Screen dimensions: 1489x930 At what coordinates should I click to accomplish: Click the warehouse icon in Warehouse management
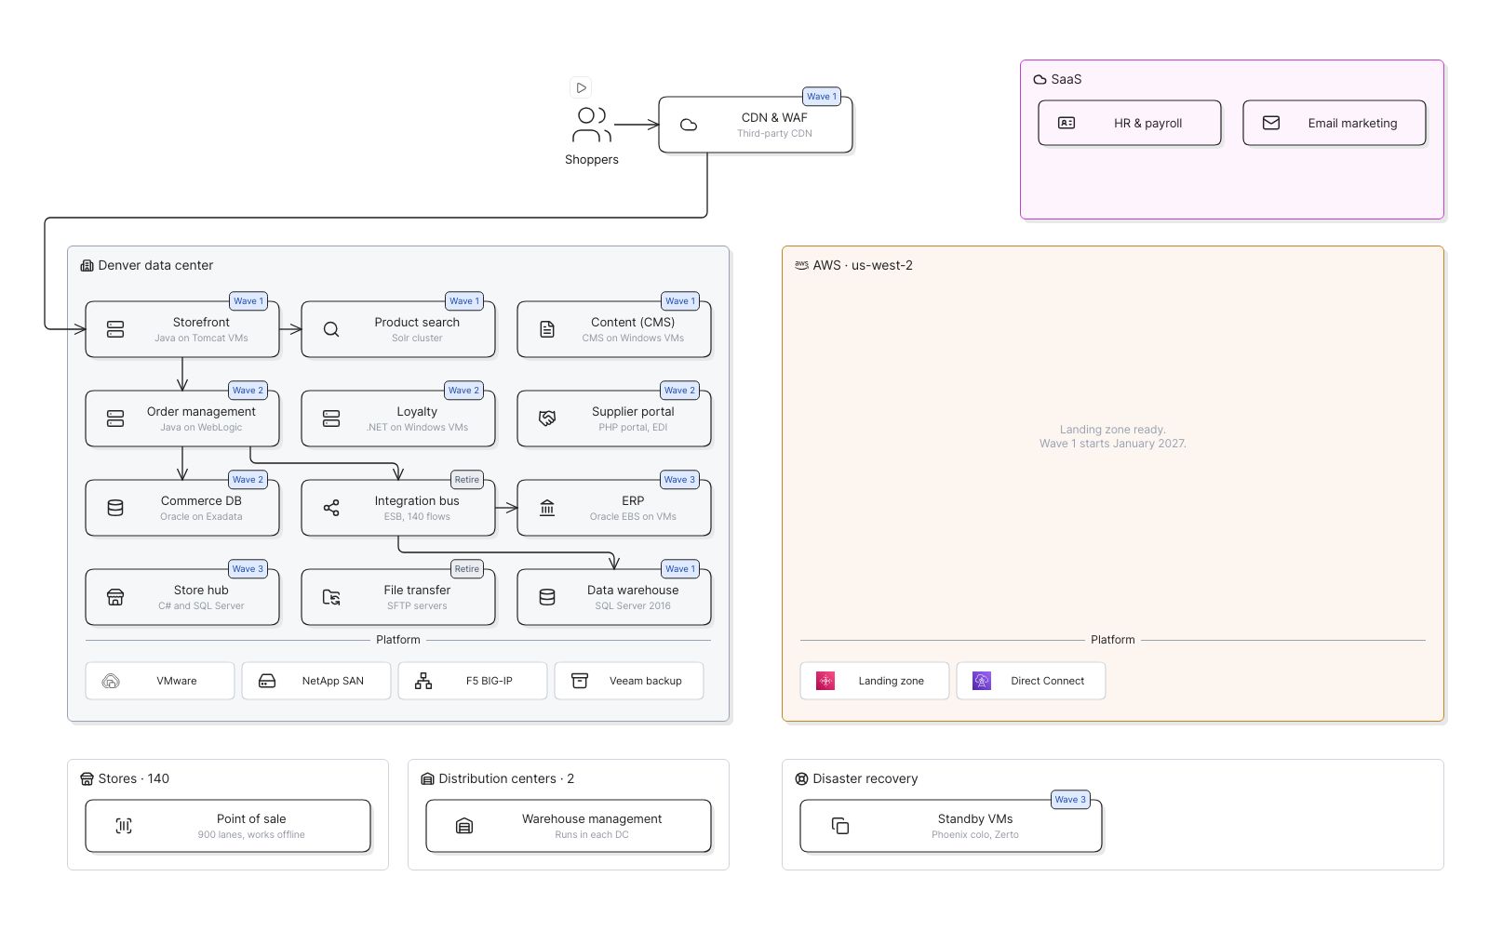pyautogui.click(x=464, y=826)
